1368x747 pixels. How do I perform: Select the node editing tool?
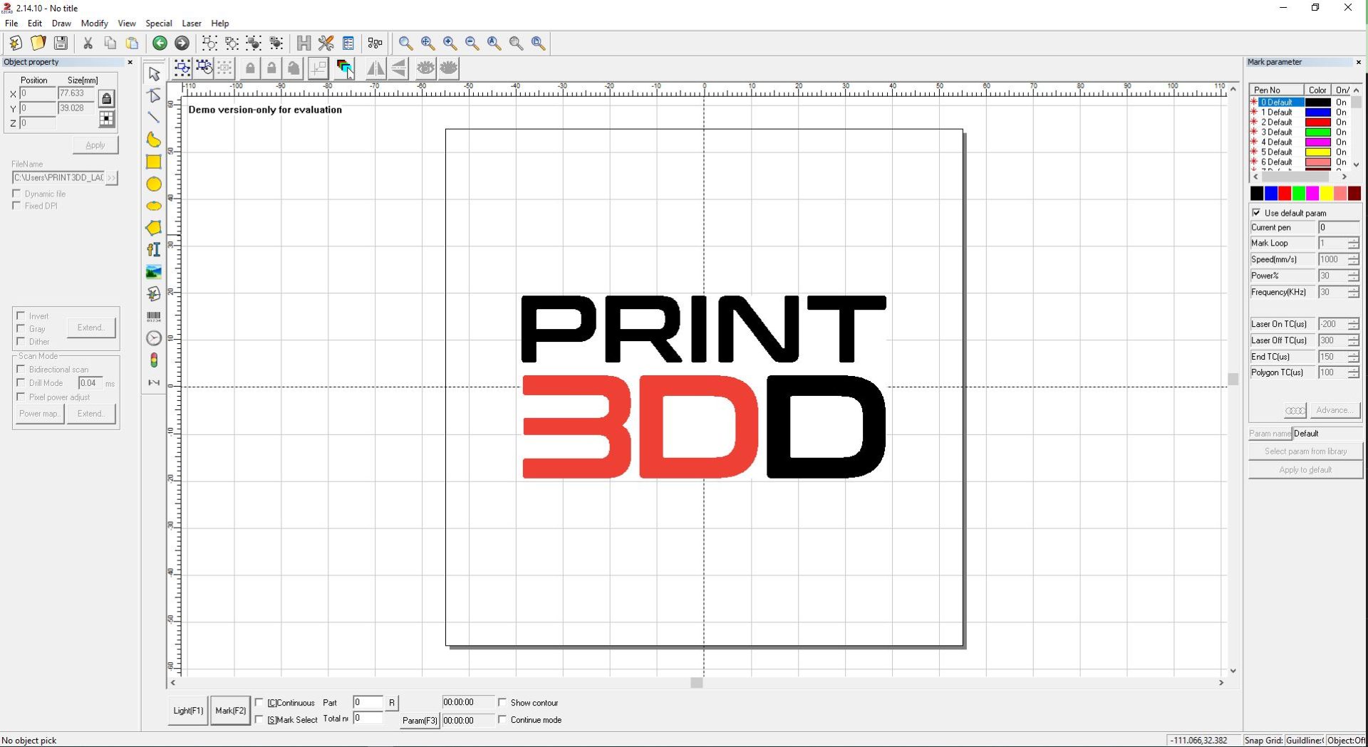click(x=153, y=95)
